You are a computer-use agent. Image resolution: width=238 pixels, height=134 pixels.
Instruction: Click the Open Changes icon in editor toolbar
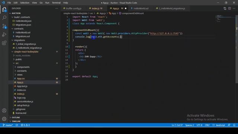pyautogui.click(x=225, y=8)
